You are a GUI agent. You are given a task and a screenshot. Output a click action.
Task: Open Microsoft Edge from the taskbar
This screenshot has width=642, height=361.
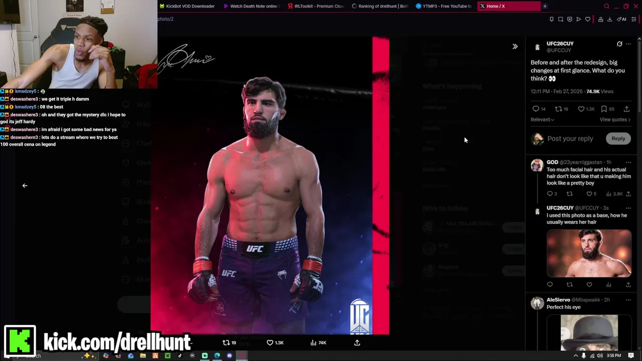point(217,356)
